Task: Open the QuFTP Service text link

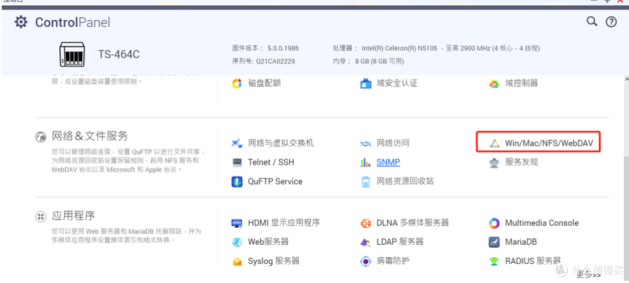Action: (x=275, y=182)
